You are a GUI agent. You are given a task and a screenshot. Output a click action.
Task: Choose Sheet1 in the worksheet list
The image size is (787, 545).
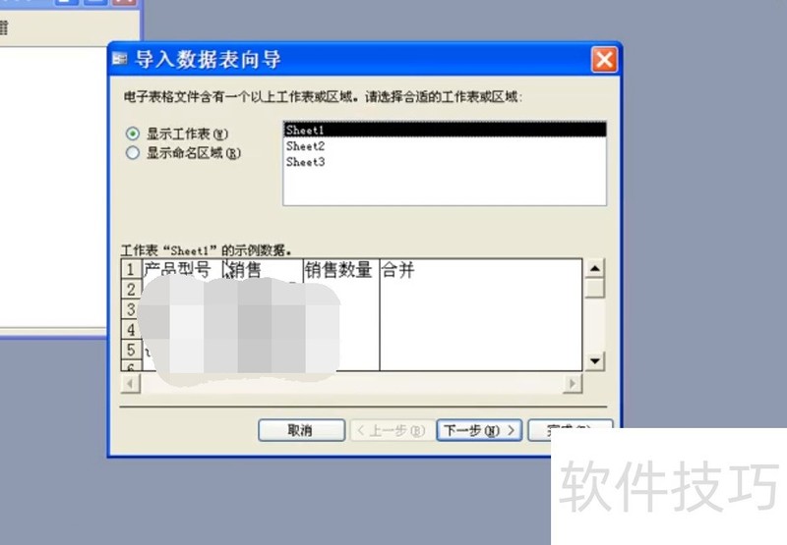[x=445, y=130]
